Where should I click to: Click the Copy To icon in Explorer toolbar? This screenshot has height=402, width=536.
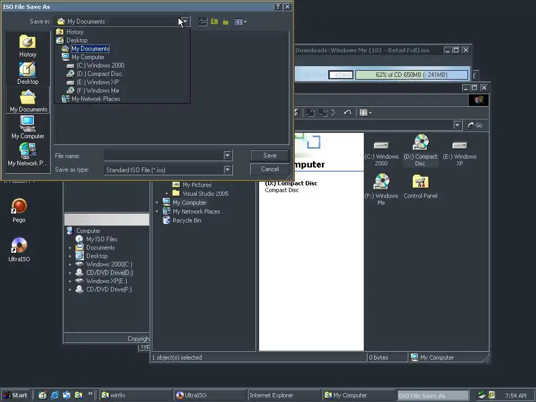click(323, 113)
